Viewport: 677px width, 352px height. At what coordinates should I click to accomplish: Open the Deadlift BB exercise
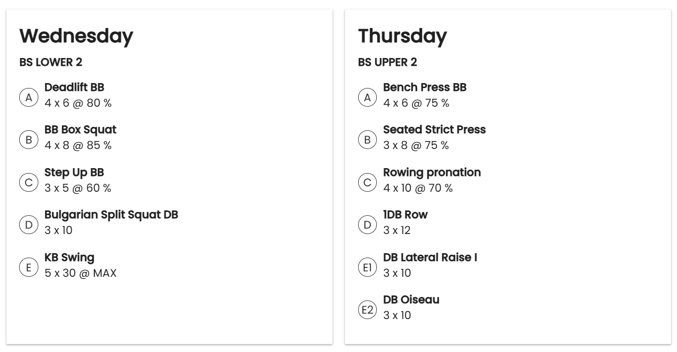tap(74, 88)
